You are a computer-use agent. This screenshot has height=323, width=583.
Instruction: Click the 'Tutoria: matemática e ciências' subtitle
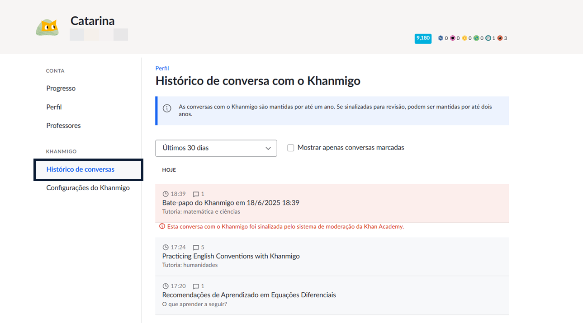coord(201,211)
